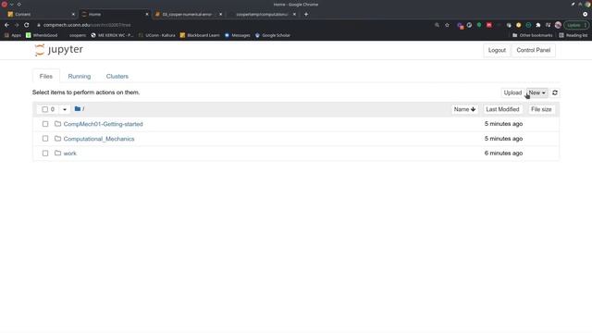This screenshot has height=333, width=592.
Task: Close the Home browser tab
Action: tap(147, 15)
